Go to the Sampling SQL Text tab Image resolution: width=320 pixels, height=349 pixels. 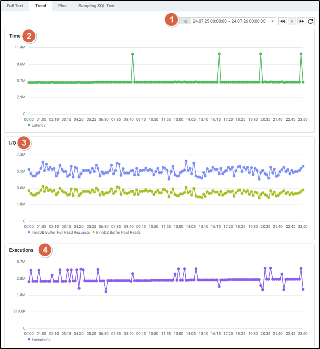[x=96, y=6]
